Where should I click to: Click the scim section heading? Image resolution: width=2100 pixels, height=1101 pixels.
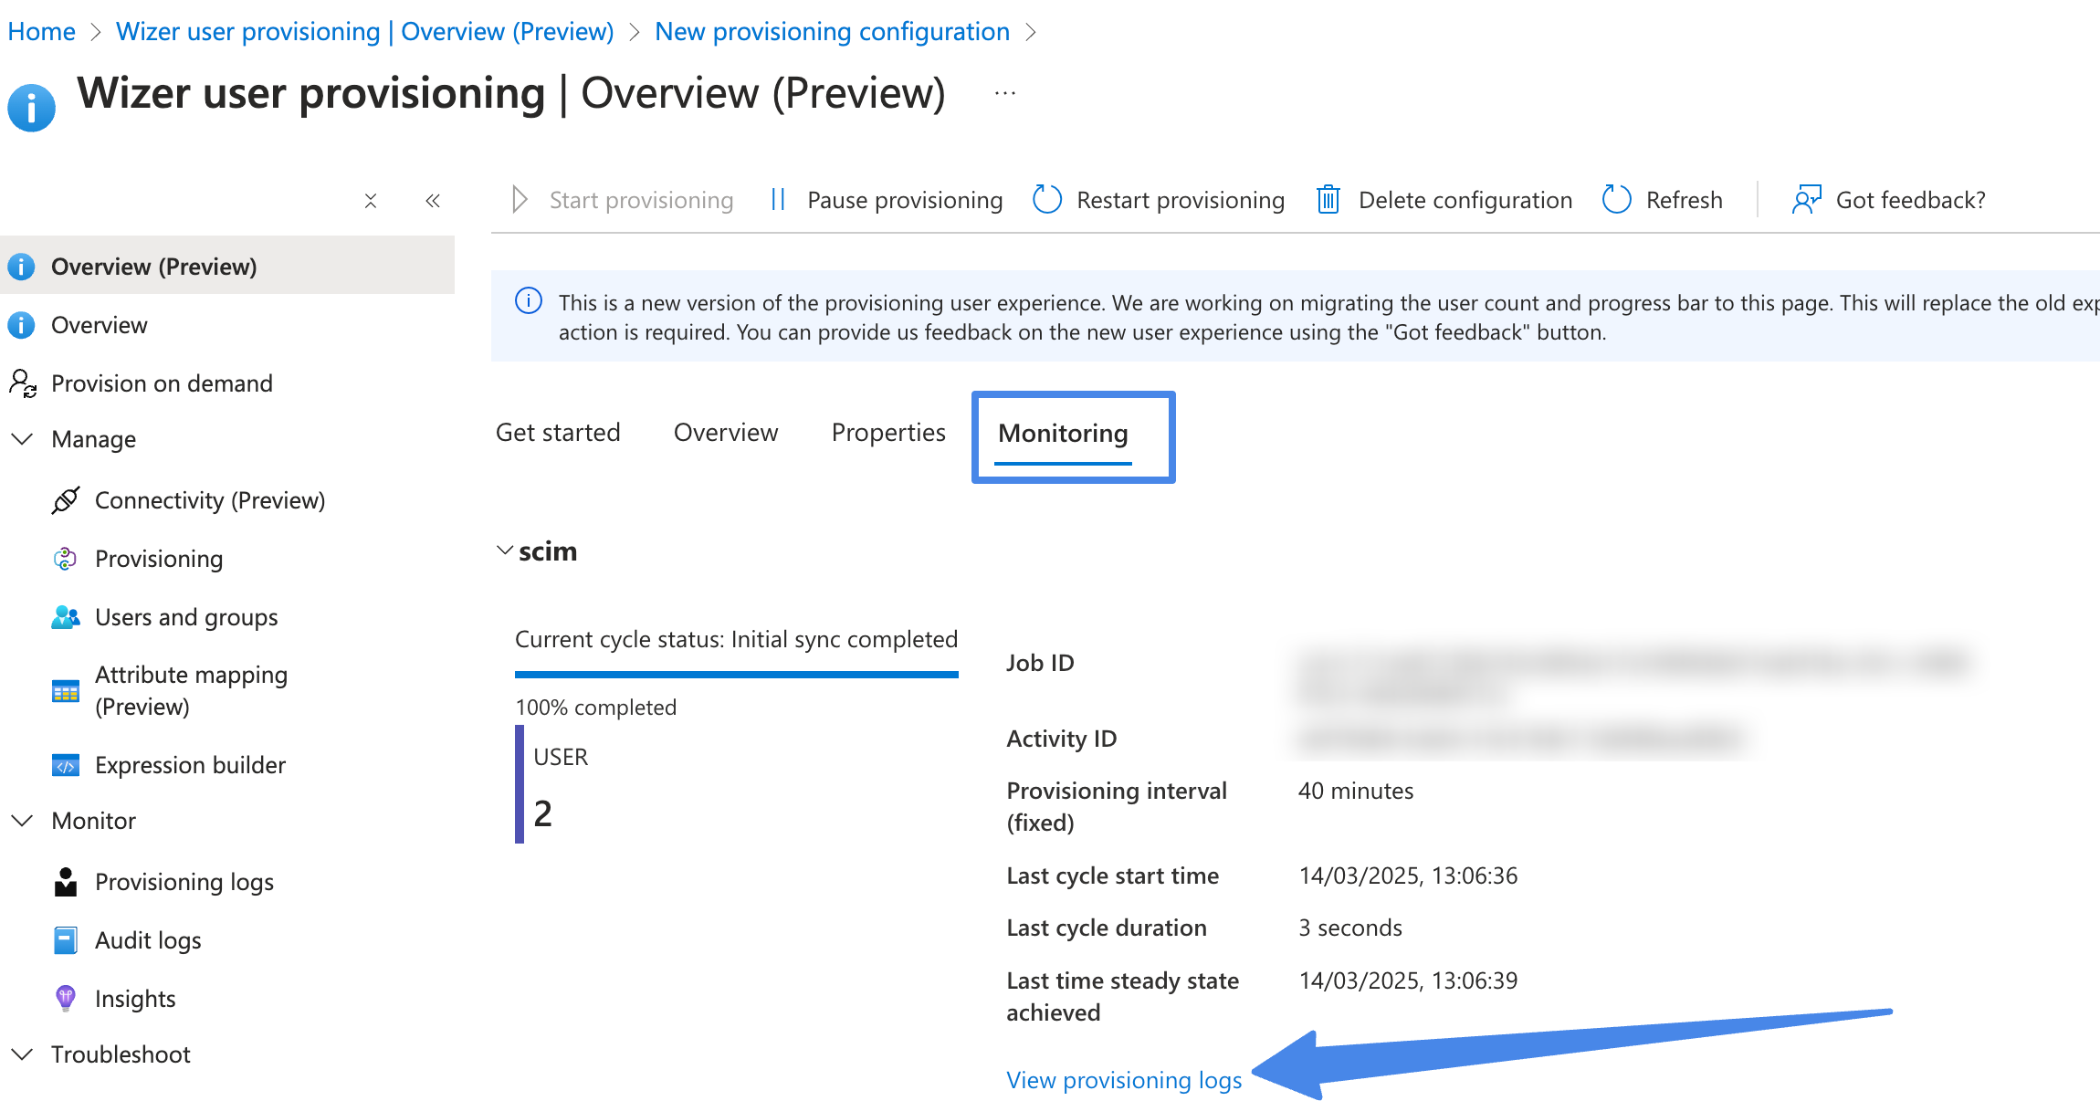pyautogui.click(x=548, y=551)
